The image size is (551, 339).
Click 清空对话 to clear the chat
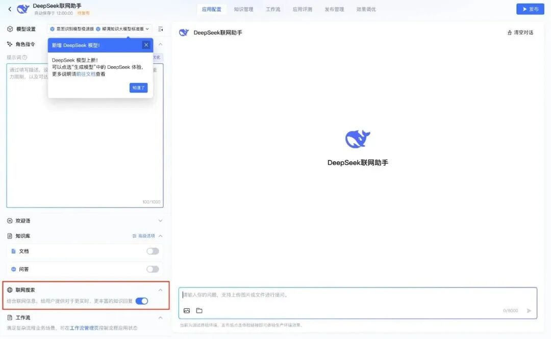520,32
